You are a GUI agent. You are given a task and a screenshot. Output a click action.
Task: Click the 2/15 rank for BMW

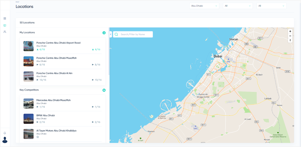pyautogui.click(x=41, y=122)
